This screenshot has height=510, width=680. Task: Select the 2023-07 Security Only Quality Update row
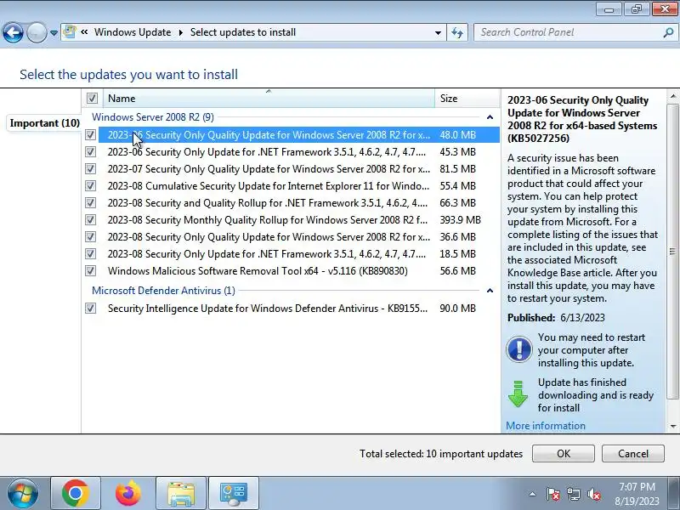coord(299,168)
